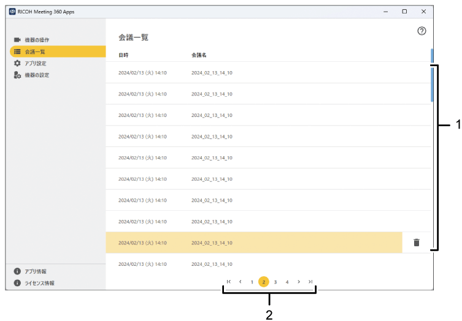Click the vertical scrollbar thumb of meeting list
Image resolution: width=462 pixels, height=321 pixels.
432,83
